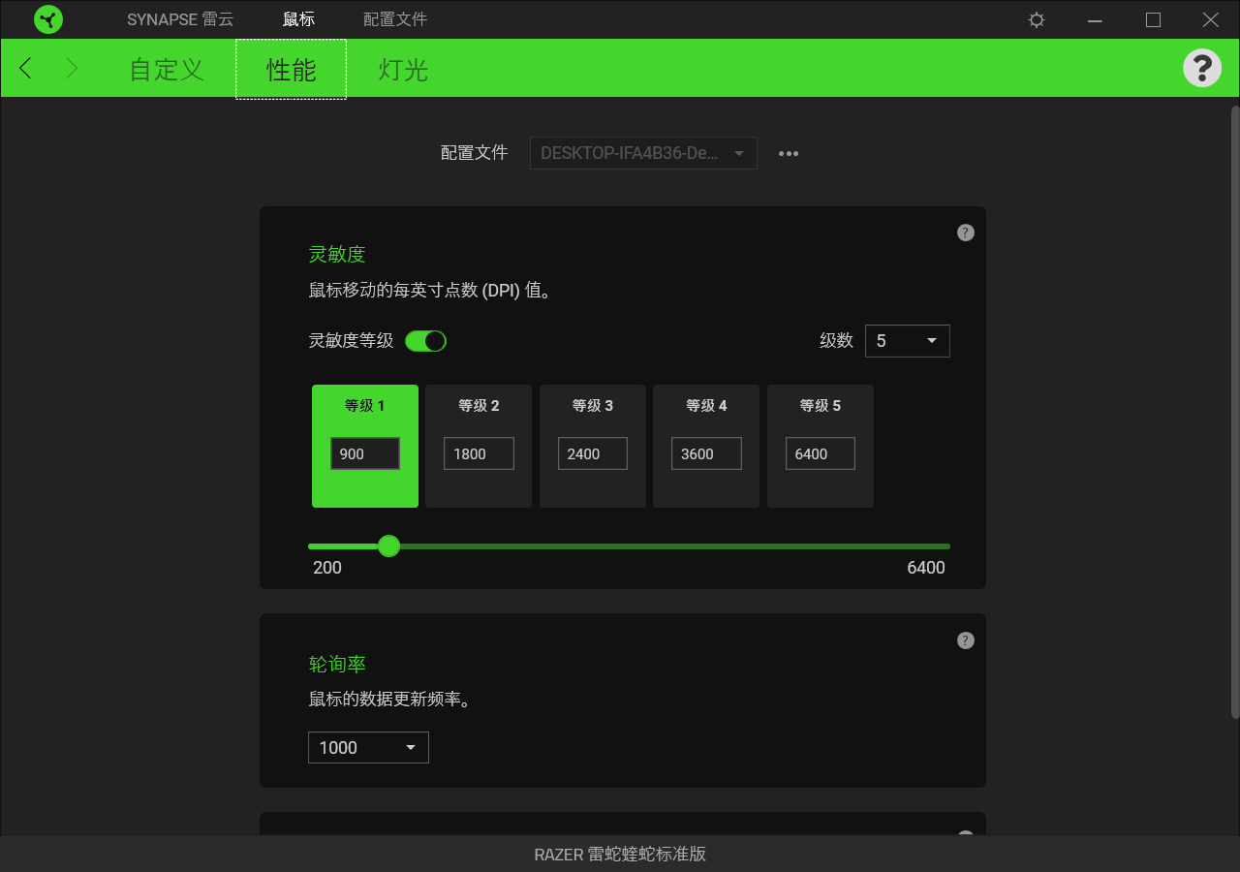Open 配置文件 in the top menu
Viewport: 1240px width, 872px height.
[395, 19]
